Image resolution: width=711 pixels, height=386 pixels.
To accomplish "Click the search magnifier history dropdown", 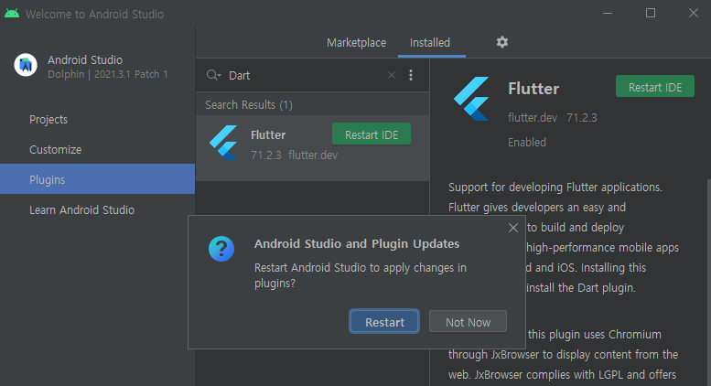I will (x=213, y=75).
